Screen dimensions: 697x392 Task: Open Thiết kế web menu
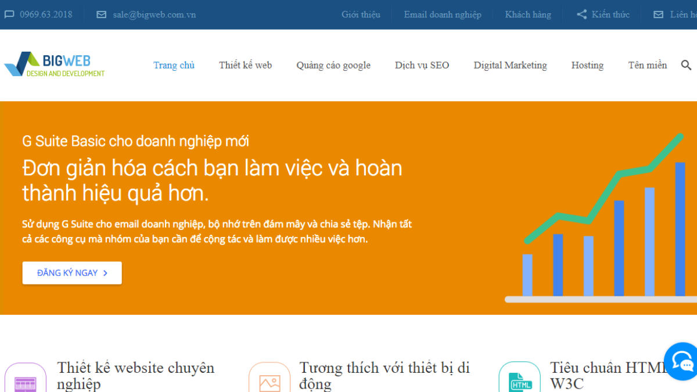tap(245, 65)
